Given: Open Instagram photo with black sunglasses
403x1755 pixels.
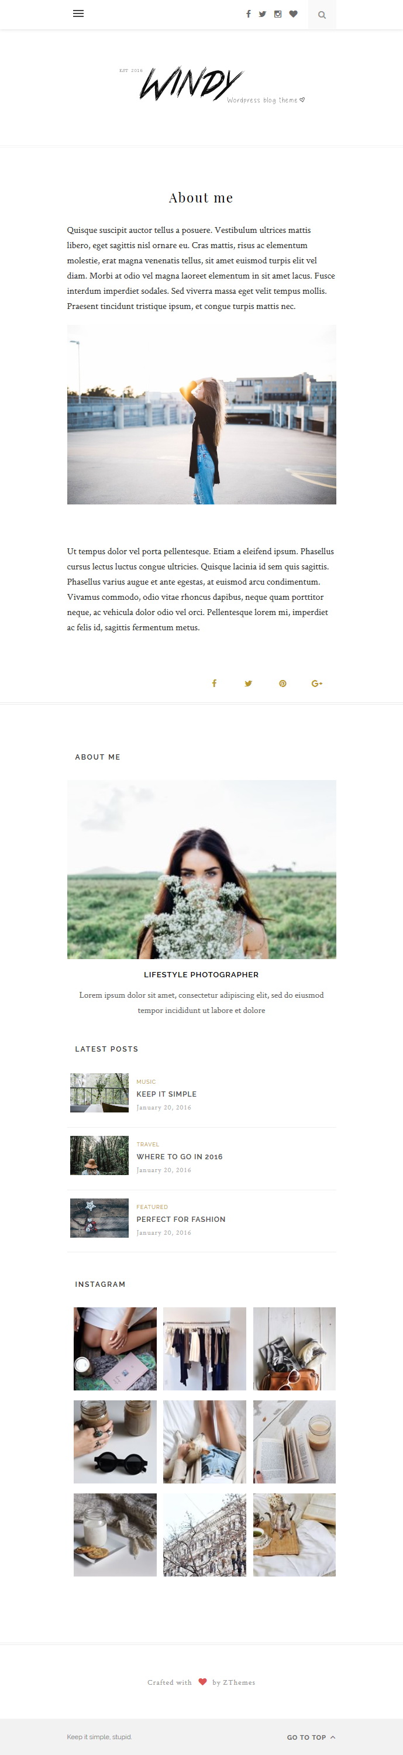Looking at the screenshot, I should click(115, 1441).
